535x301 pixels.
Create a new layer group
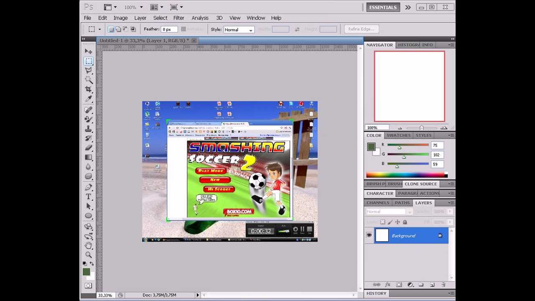(x=421, y=285)
